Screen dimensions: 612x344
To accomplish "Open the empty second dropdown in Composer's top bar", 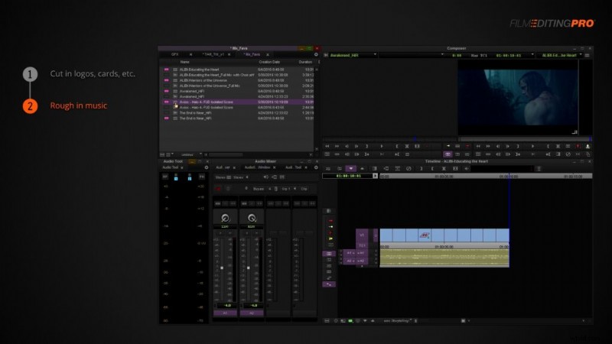I will (412, 55).
